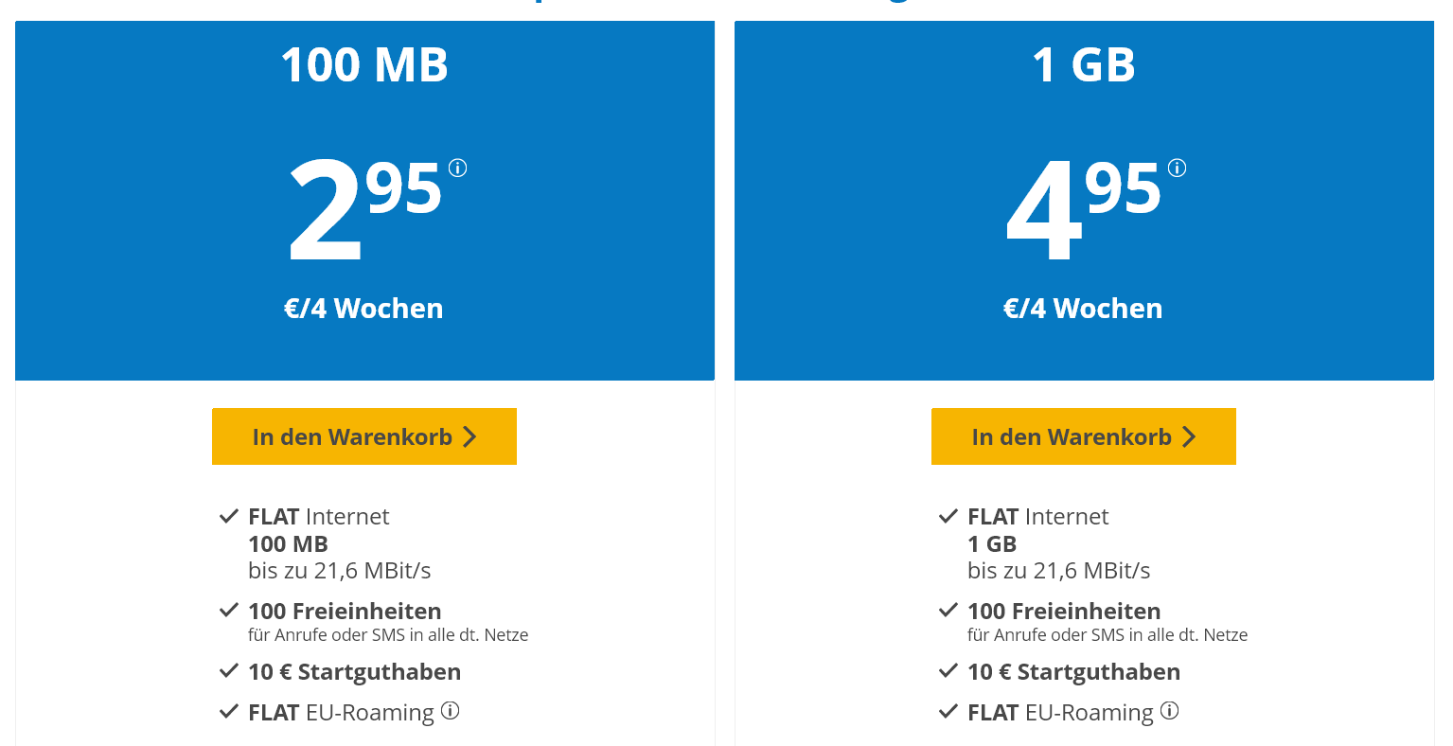This screenshot has height=746, width=1453.
Task: Click chevron arrow on 1 GB Warenkorb button
Action: [1189, 436]
